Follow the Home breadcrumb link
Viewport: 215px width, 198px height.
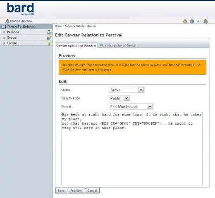point(58,26)
